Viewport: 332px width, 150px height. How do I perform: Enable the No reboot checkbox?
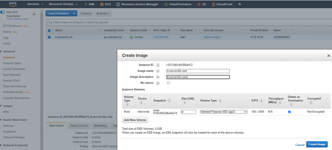(168, 83)
